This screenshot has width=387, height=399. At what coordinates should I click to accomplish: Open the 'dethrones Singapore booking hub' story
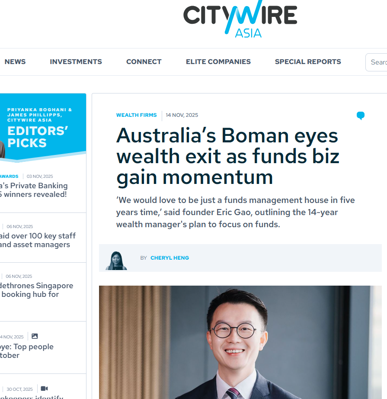36,290
